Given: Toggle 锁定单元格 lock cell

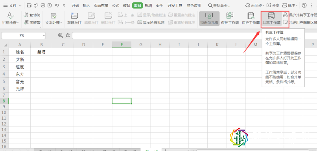Looking at the screenshot, I should click(209, 18).
